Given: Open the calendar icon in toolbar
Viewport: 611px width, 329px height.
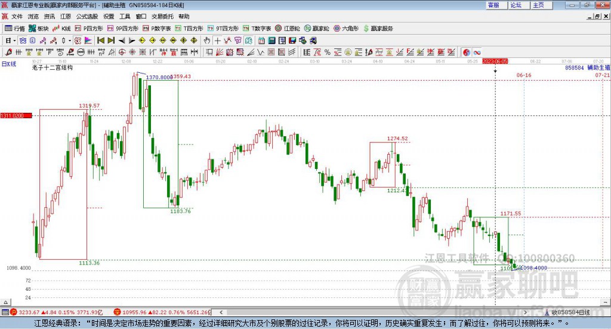Looking at the screenshot, I should pyautogui.click(x=261, y=41).
